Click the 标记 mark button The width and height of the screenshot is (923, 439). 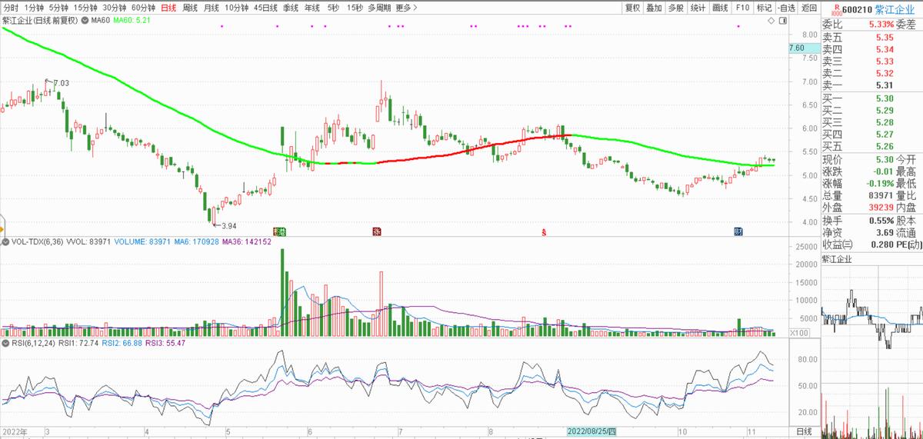(x=764, y=7)
